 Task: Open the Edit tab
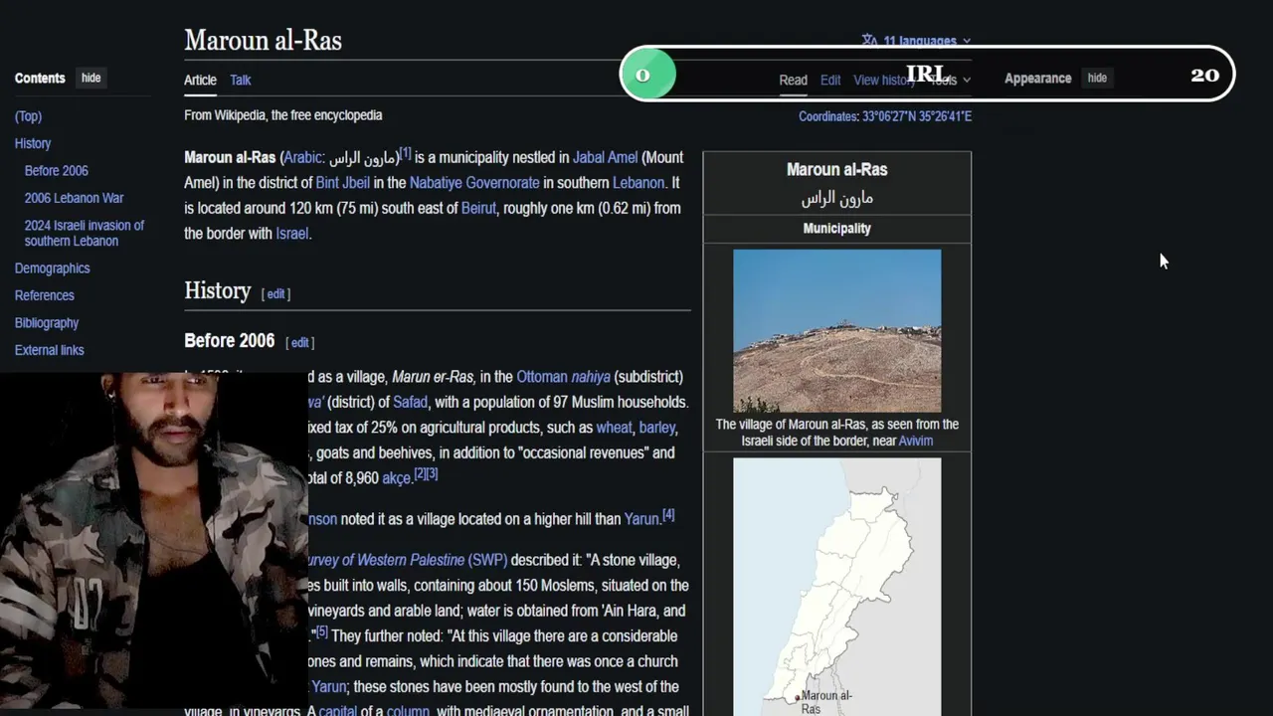(x=830, y=80)
